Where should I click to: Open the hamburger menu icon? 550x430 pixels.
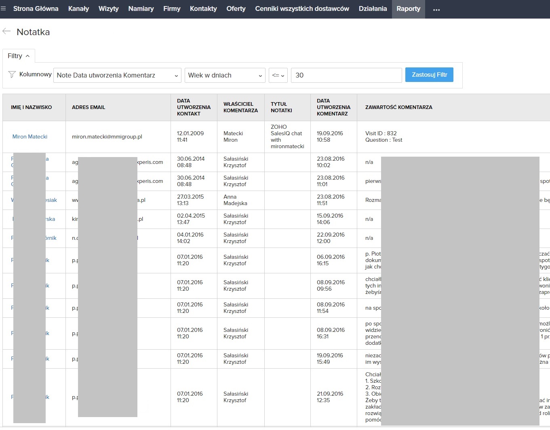(x=3, y=8)
